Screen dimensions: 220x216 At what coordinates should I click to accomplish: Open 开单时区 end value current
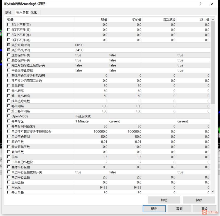[x=193, y=121]
